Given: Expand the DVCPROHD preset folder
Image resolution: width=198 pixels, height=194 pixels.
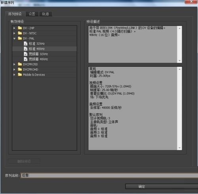Looking at the screenshot, I should (x=14, y=70).
